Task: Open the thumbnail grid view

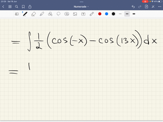Action: point(10,7)
